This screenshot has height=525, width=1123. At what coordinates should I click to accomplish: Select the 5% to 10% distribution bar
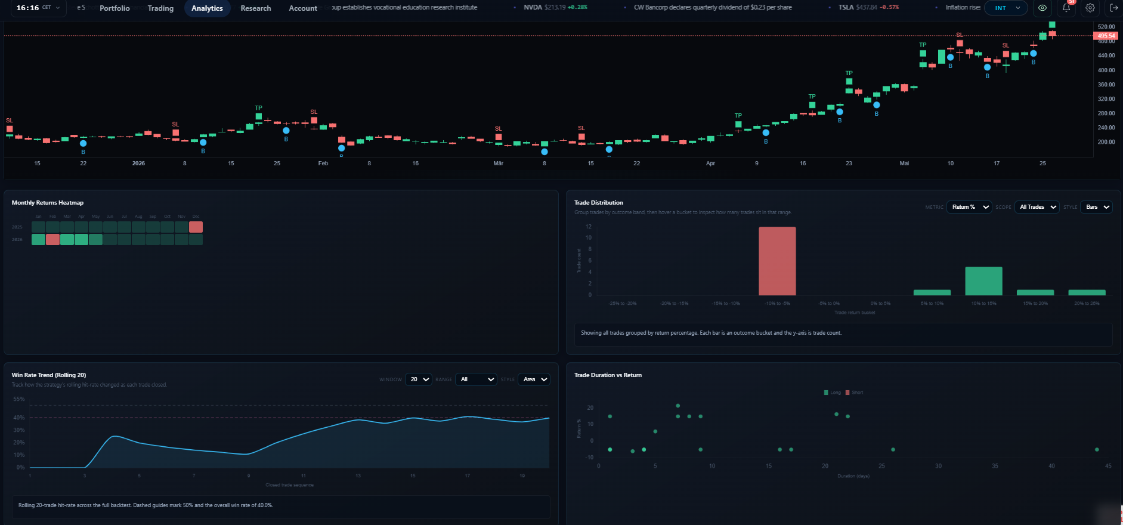coord(932,292)
